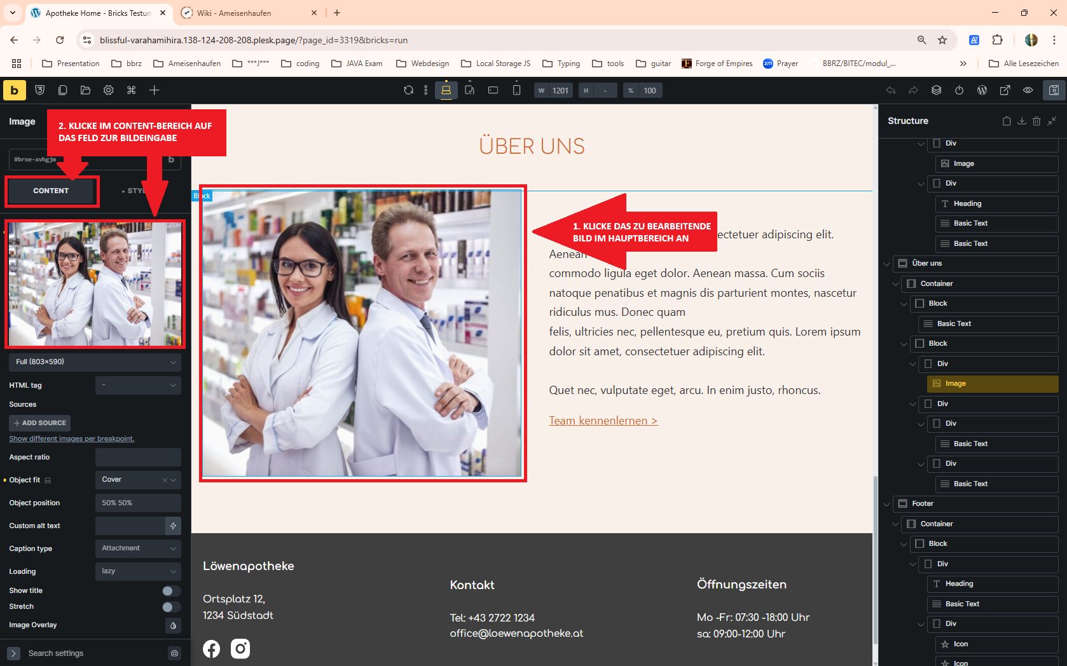Collapse the Footer section in Structure

887,504
